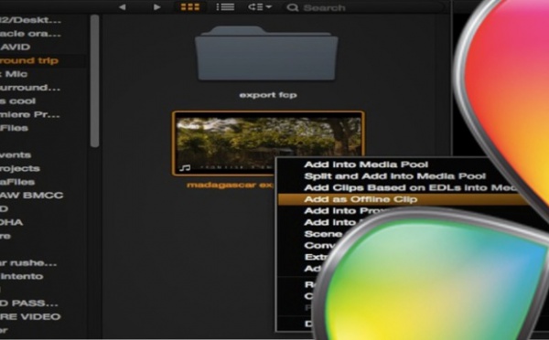Select the s cool folder item
The width and height of the screenshot is (549, 340).
(x=18, y=101)
